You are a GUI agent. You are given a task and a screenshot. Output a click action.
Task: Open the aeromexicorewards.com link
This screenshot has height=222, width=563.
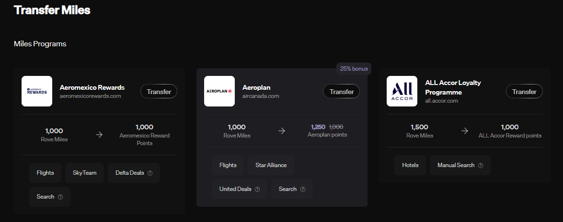(x=90, y=96)
